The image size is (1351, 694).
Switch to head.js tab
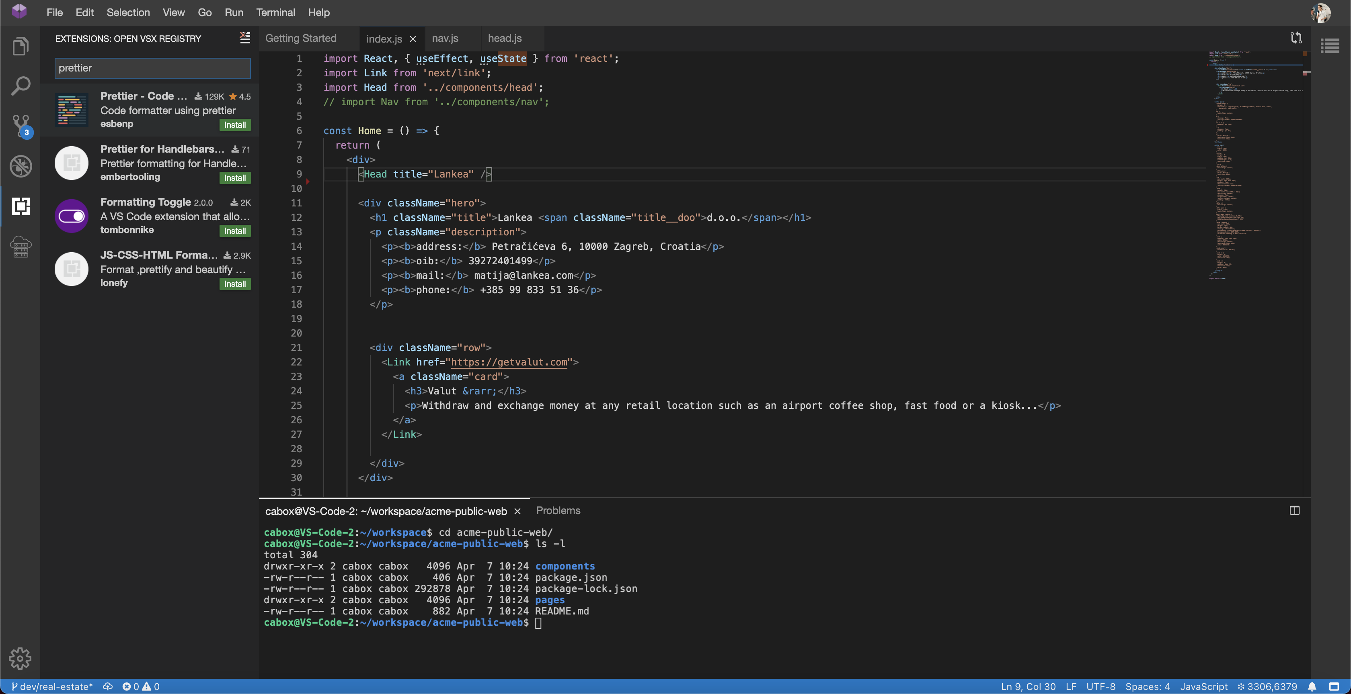(505, 38)
